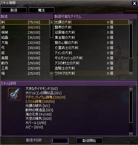Click the crafting category list scrollbar thumb
Viewport: 138px width, 145px height.
tap(52, 31)
